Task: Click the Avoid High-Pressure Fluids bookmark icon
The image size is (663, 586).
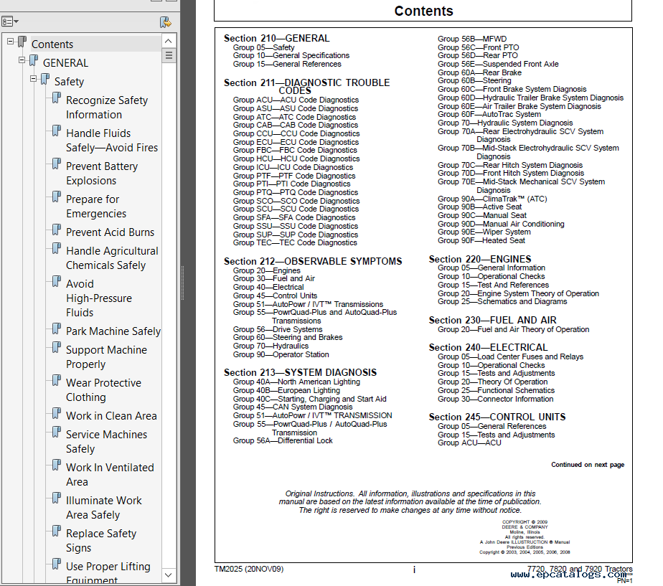Action: point(56,282)
